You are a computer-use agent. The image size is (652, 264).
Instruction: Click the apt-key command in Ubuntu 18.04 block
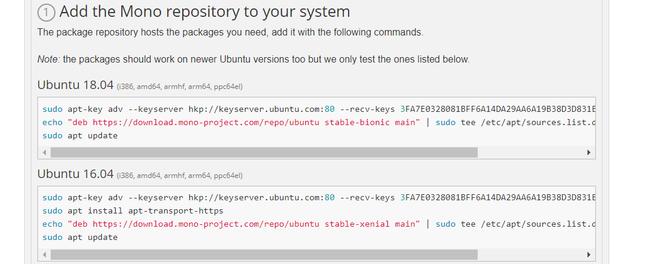319,110
